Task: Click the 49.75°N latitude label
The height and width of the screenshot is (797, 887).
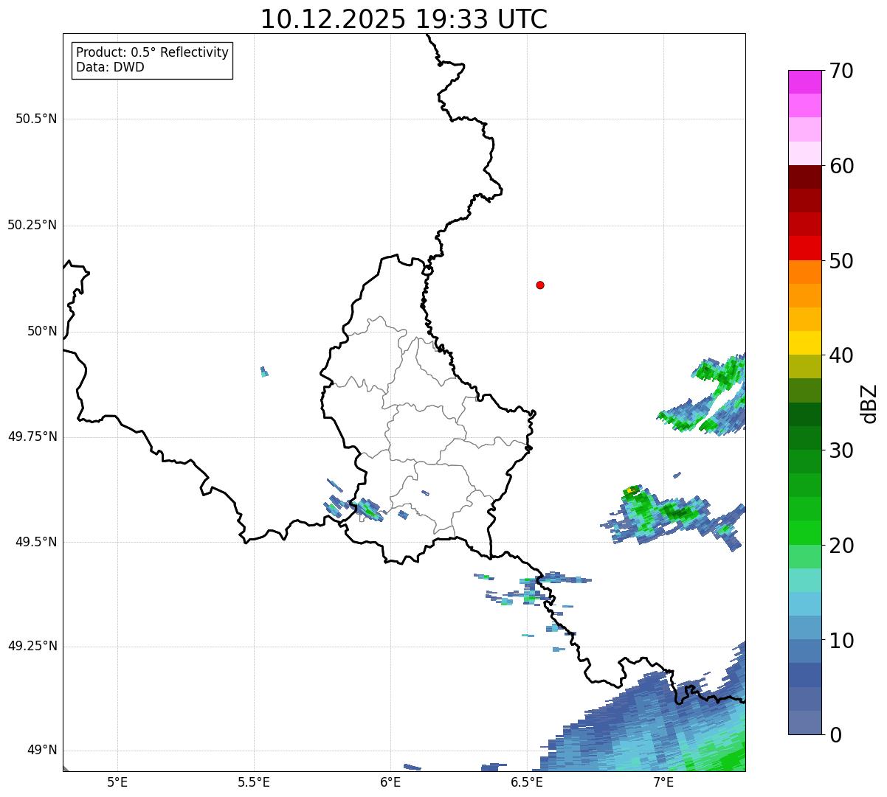Action: point(32,436)
